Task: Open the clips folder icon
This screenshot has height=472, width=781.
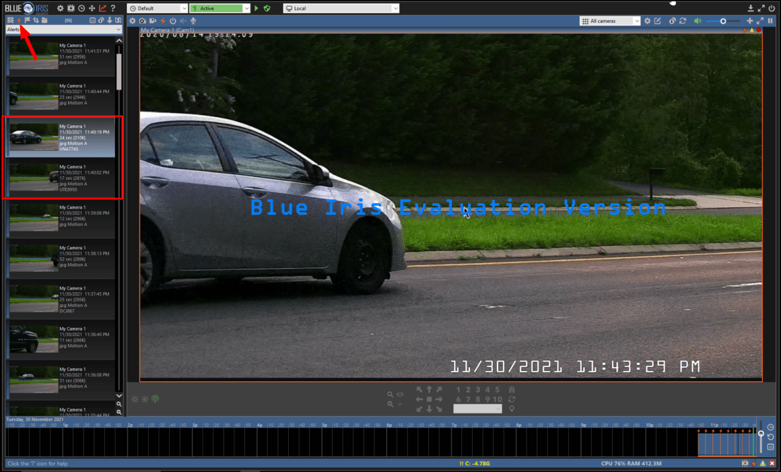Action: (x=44, y=20)
